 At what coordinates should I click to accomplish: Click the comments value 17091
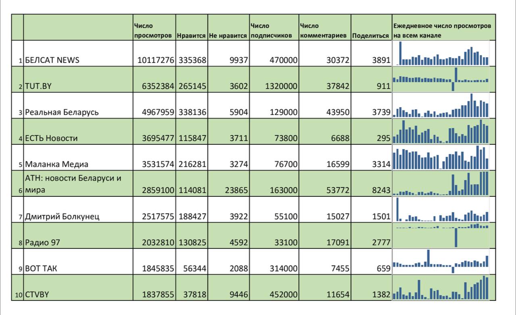(338, 243)
